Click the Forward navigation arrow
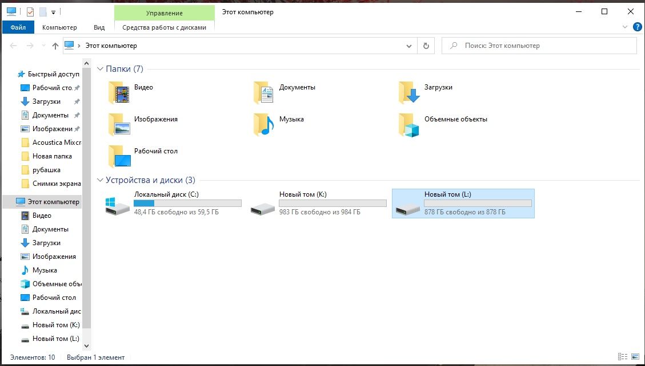The width and height of the screenshot is (645, 366). [30, 46]
